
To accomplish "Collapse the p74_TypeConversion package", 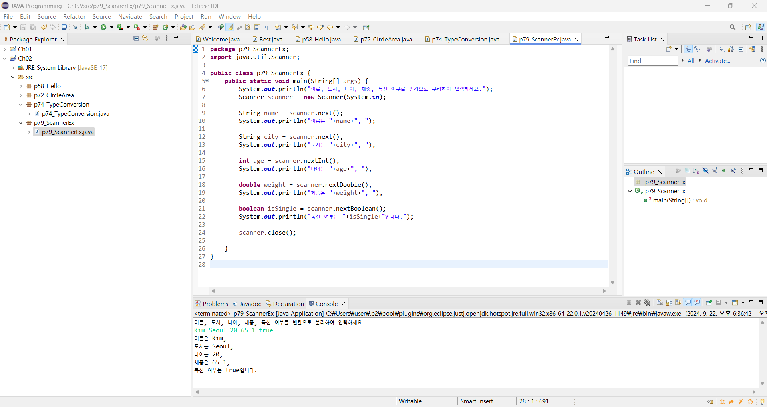I will (21, 105).
